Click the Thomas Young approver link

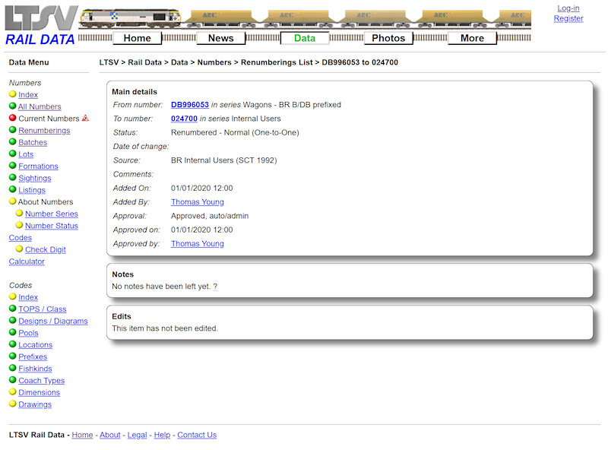click(197, 243)
